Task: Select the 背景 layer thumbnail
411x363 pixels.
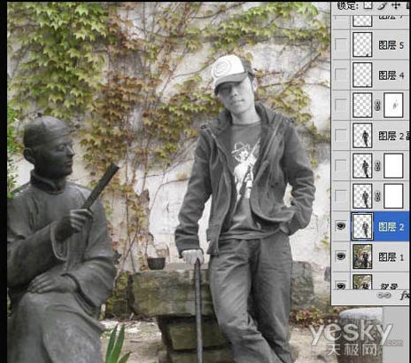Action: (x=362, y=282)
